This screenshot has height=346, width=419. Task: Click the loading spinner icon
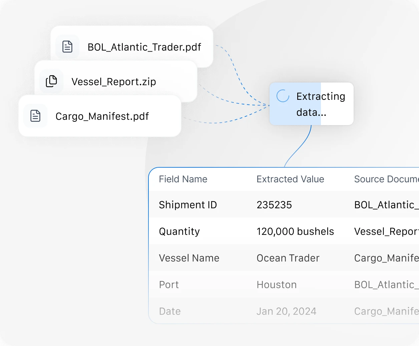(x=283, y=96)
